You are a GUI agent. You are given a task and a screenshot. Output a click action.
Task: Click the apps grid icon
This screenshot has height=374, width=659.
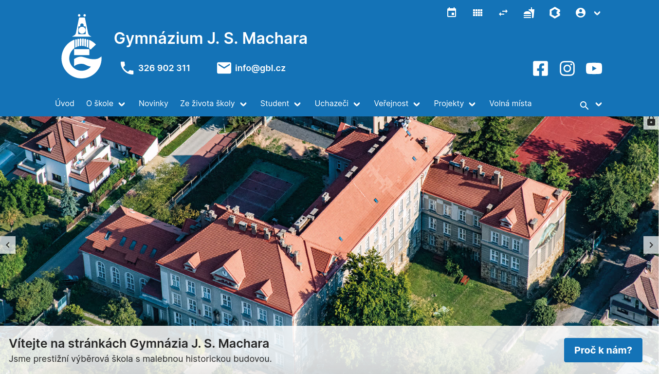pyautogui.click(x=477, y=13)
